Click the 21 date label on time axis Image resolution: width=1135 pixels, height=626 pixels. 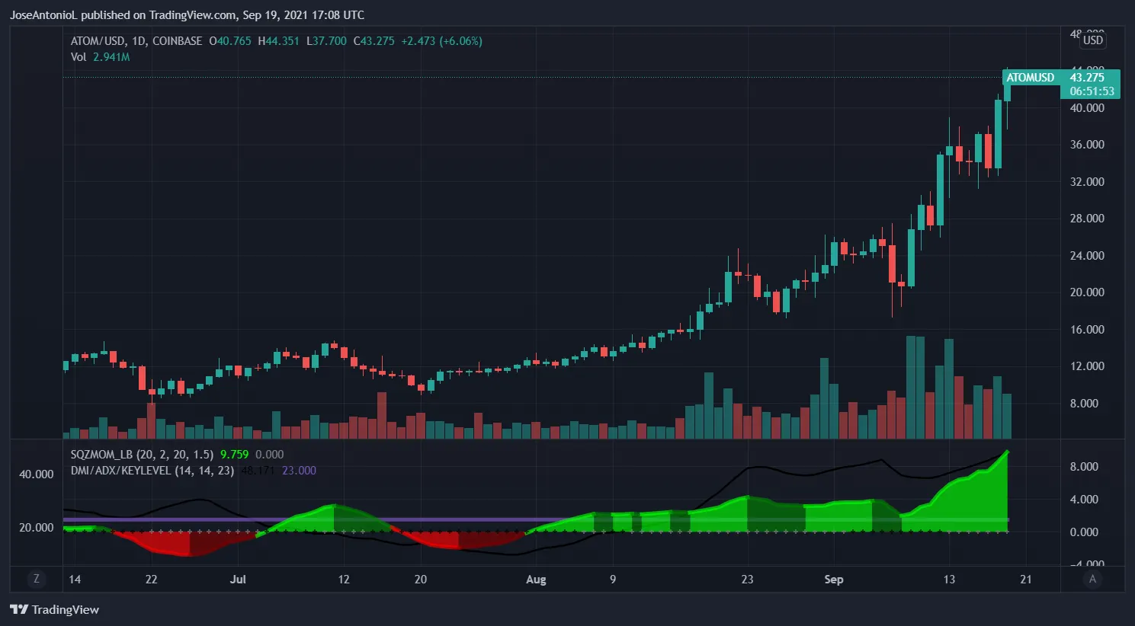click(1026, 580)
